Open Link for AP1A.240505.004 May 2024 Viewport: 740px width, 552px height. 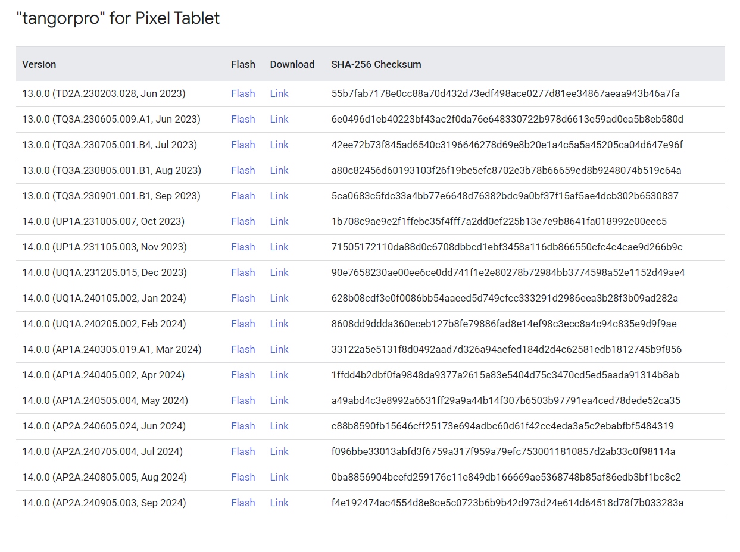(x=279, y=400)
